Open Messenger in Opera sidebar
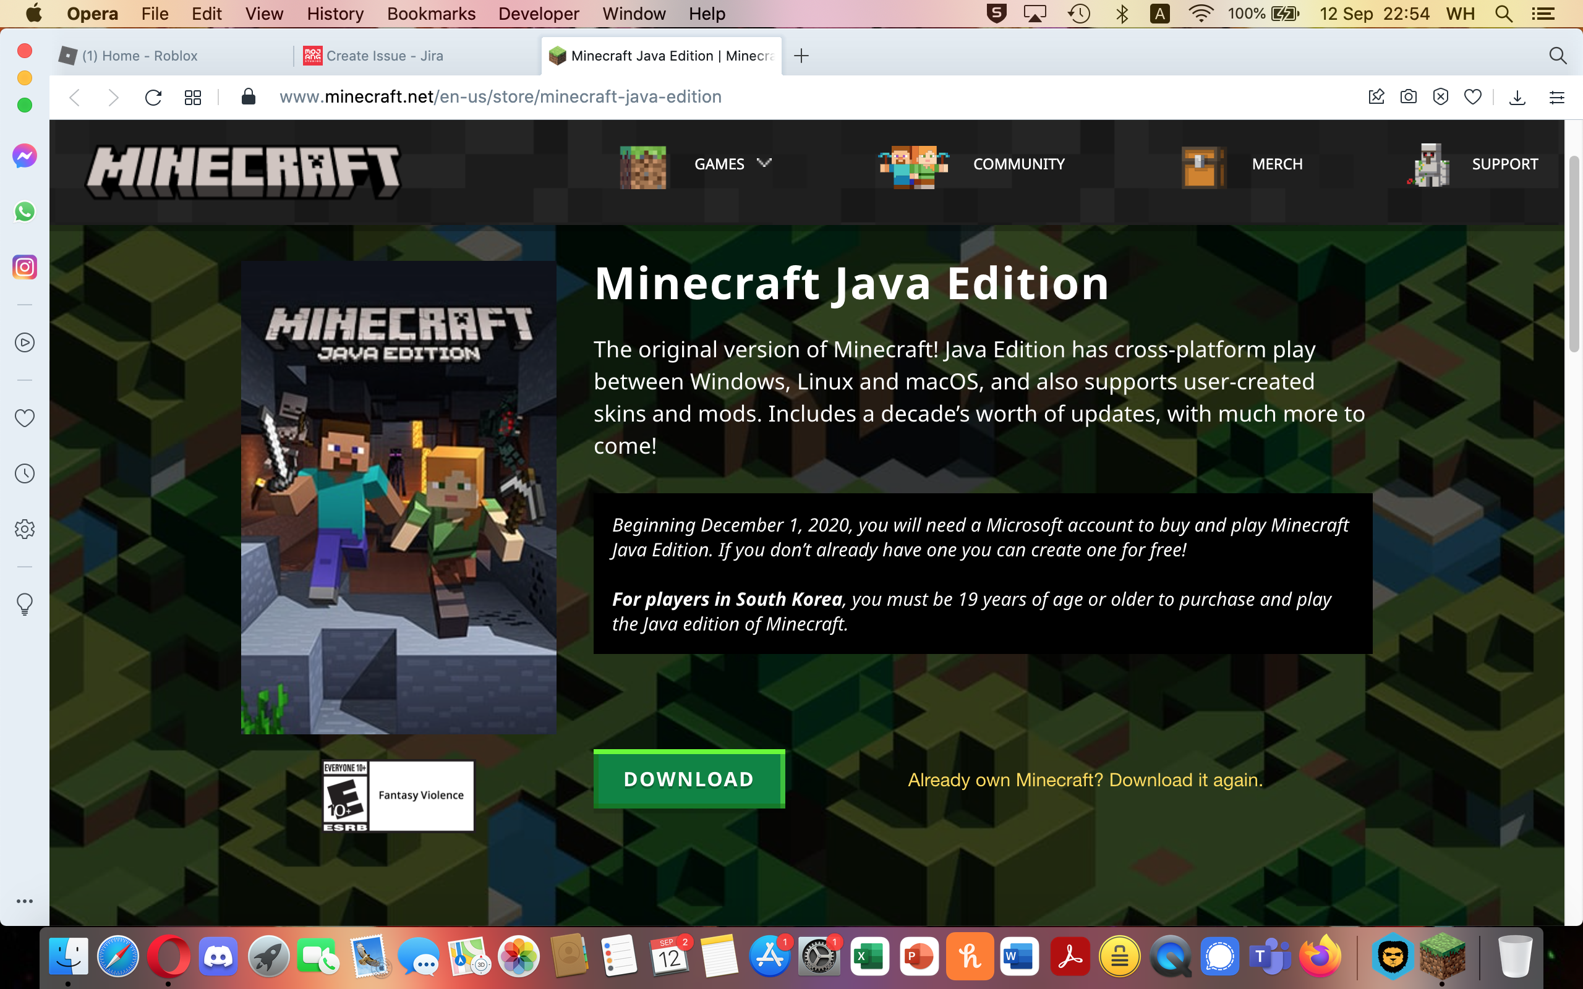The image size is (1583, 989). (24, 156)
